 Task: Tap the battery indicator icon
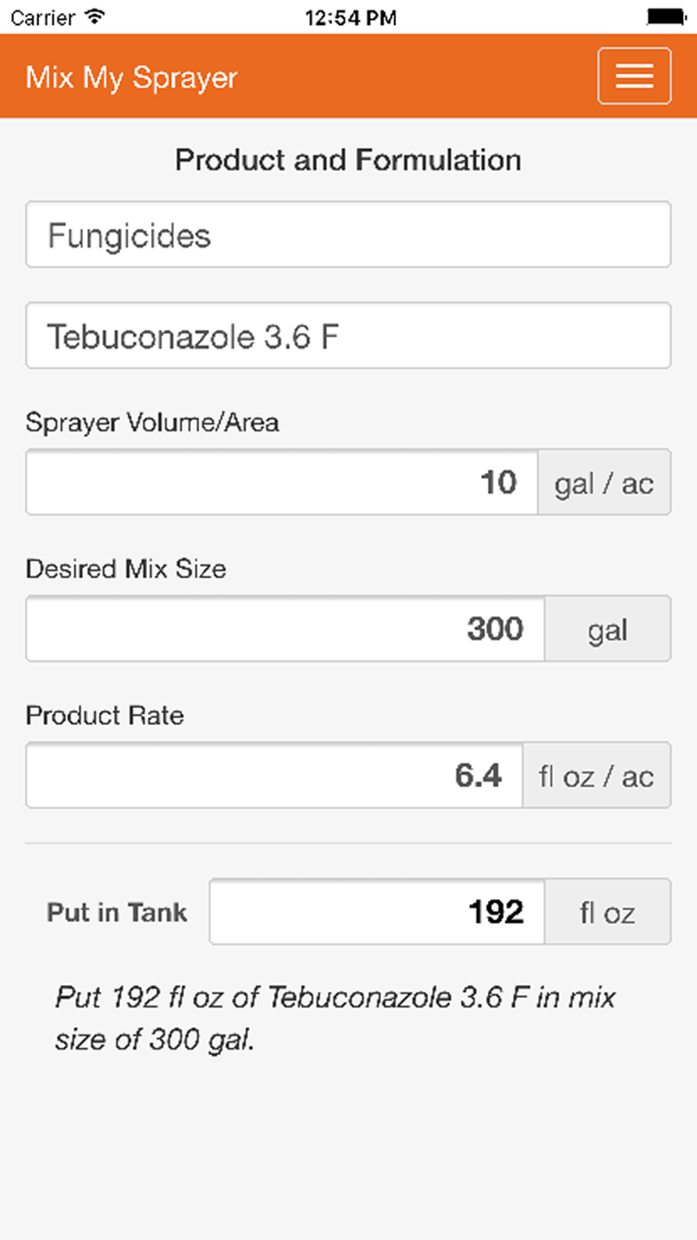[666, 17]
